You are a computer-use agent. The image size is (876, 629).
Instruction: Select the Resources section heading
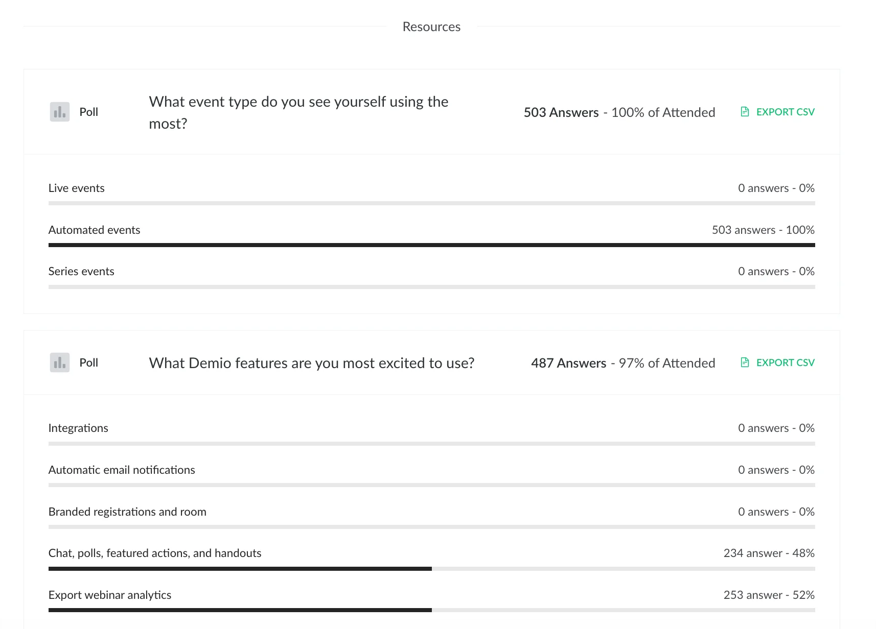(431, 26)
